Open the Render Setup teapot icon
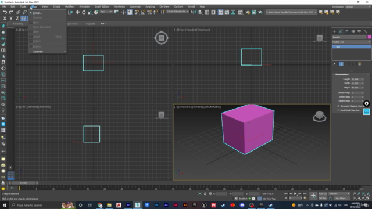372x209 pixels. click(248, 12)
